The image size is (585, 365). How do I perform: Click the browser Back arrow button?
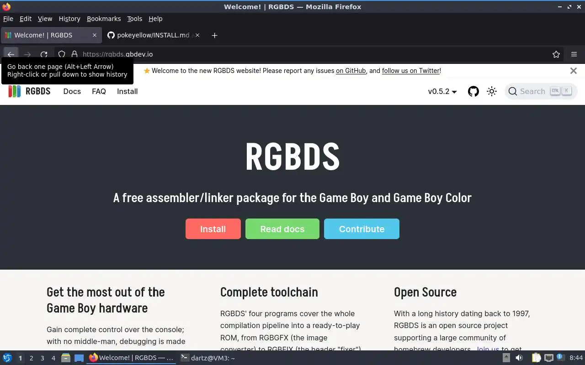[x=11, y=54]
